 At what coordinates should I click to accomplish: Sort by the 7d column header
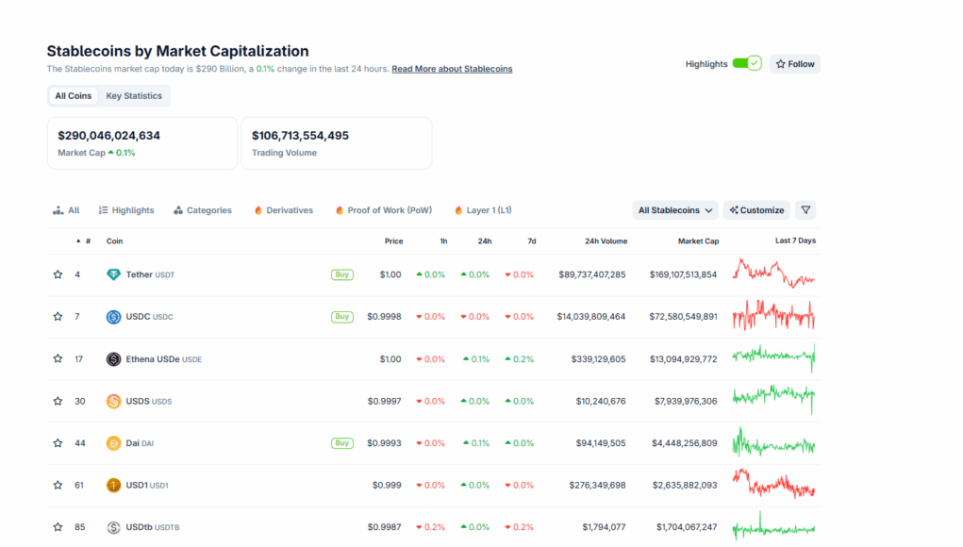532,241
